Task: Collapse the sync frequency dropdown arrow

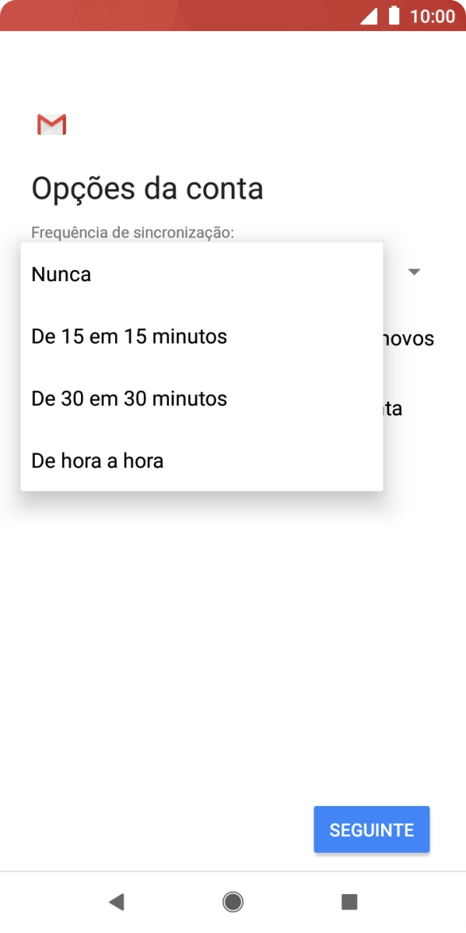Action: [414, 271]
